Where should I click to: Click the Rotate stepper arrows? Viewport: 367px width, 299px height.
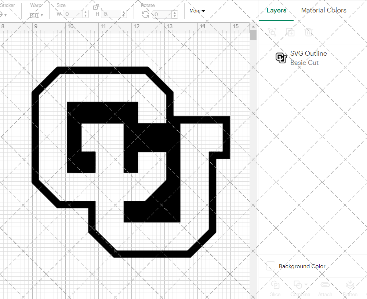175,14
